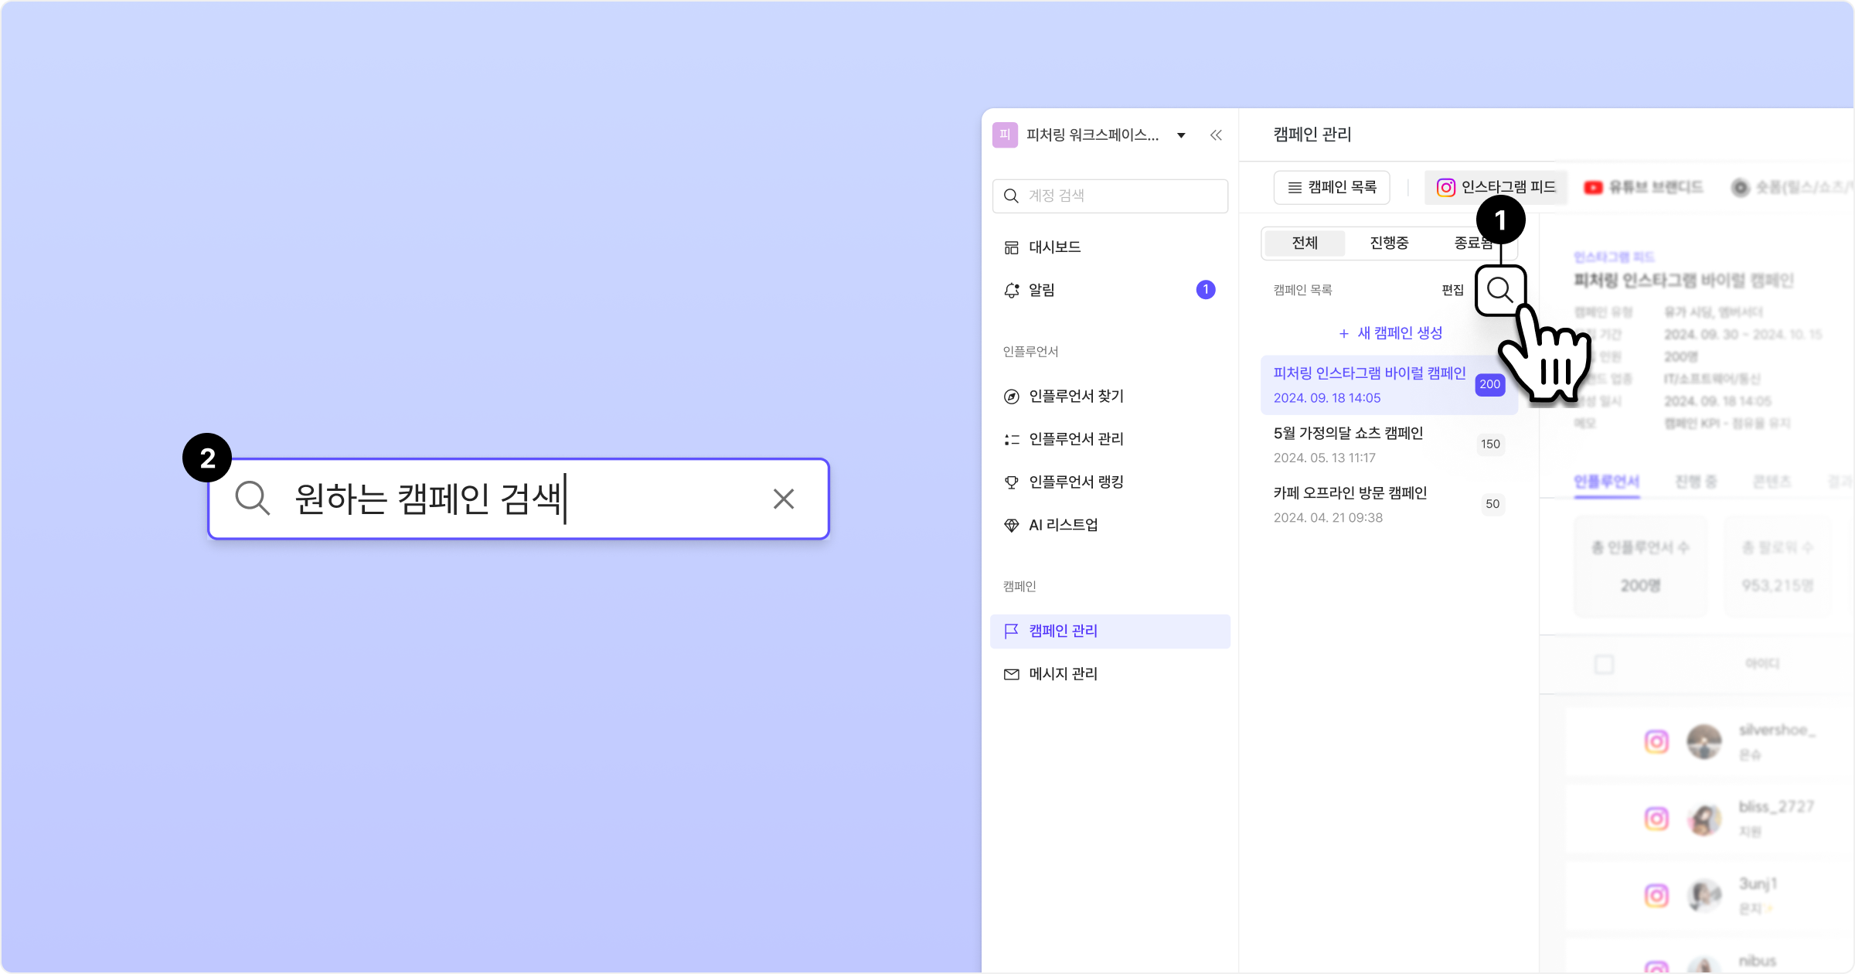Open the 인스타그램 피드 tab
The height and width of the screenshot is (974, 1855).
pyautogui.click(x=1496, y=187)
